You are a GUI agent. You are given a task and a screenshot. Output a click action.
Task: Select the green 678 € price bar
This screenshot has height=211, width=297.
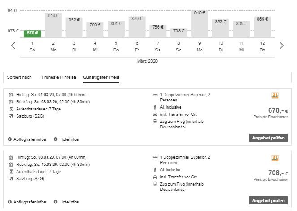pos(32,34)
